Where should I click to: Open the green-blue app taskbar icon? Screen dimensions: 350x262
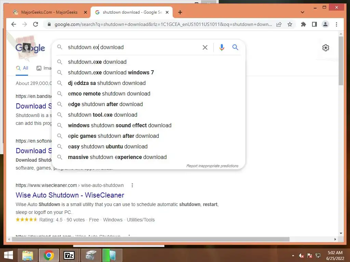(x=112, y=255)
